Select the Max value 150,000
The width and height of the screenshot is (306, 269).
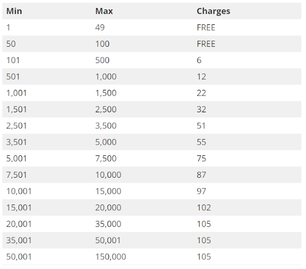point(110,257)
